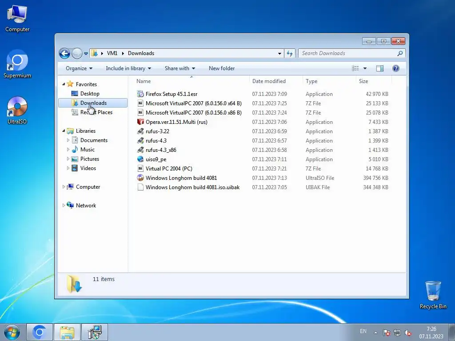The height and width of the screenshot is (341, 455).
Task: Select the rufus-4.3_x86 application icon
Action: click(x=140, y=150)
